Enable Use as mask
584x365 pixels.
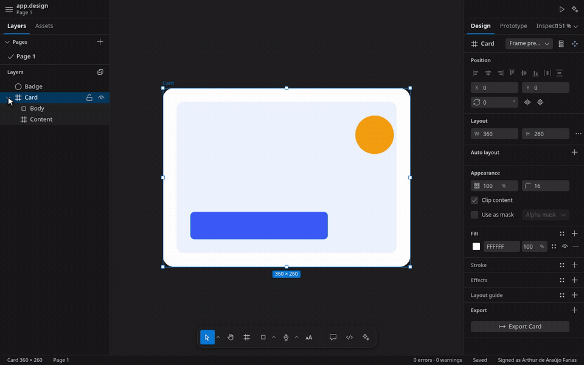coord(474,215)
